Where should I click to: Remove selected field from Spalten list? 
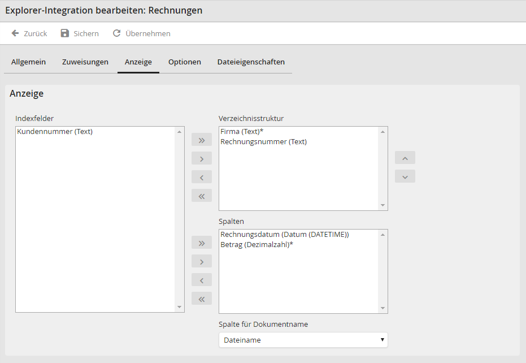click(x=202, y=280)
